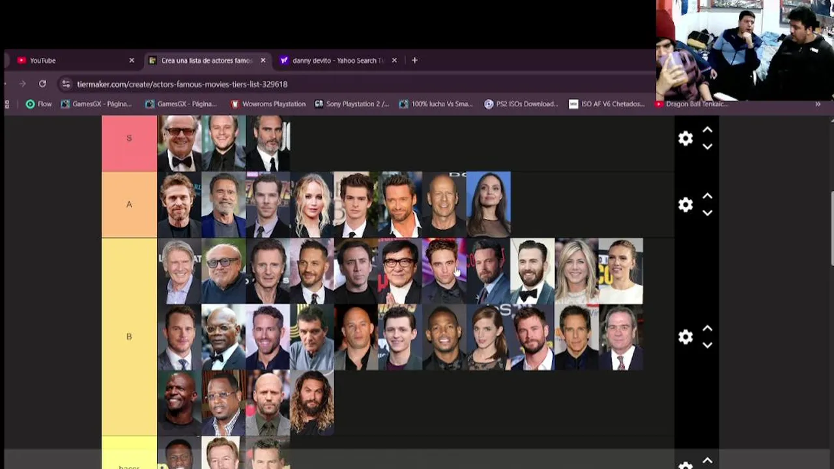Image resolution: width=834 pixels, height=469 pixels.
Task: Expand the bookmarks overflow chevron
Action: [x=818, y=104]
